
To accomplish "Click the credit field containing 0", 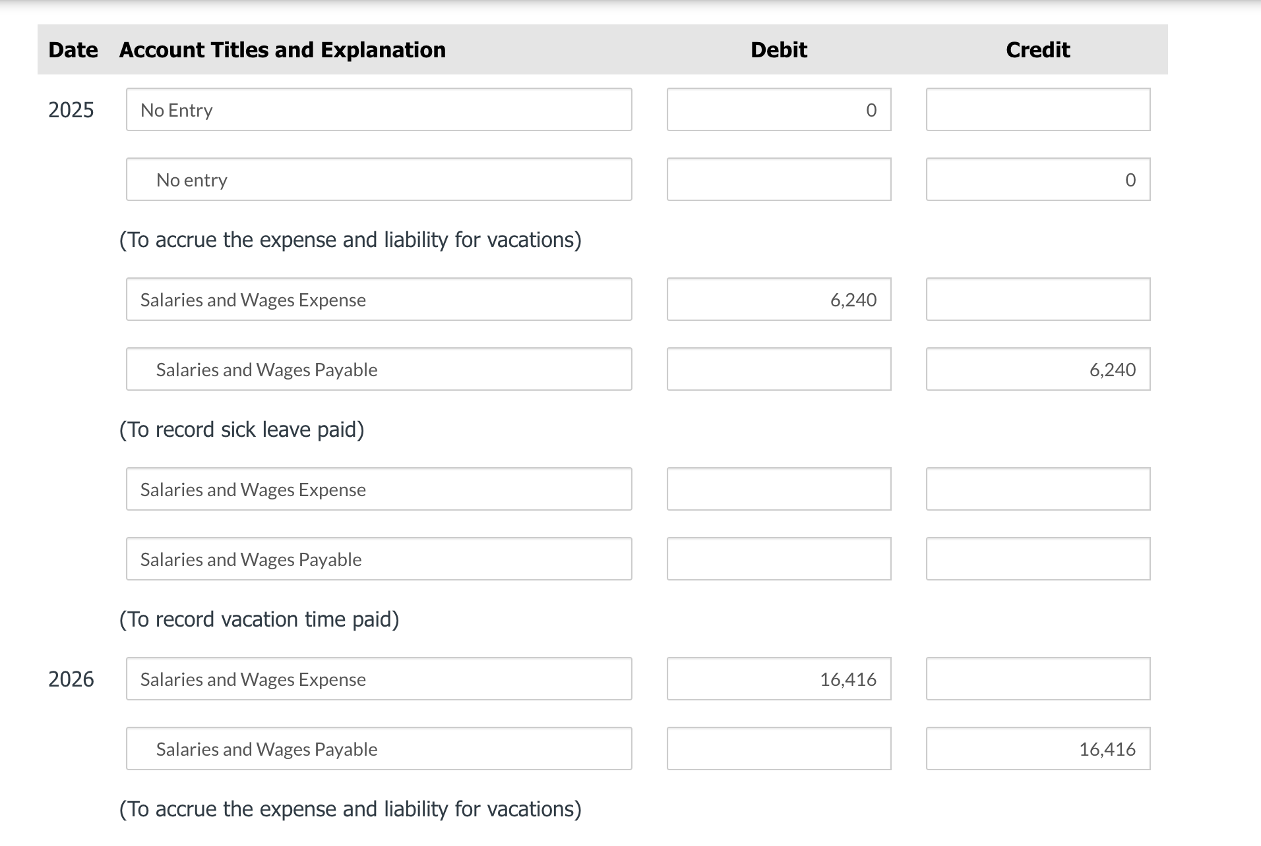I will pos(1037,179).
